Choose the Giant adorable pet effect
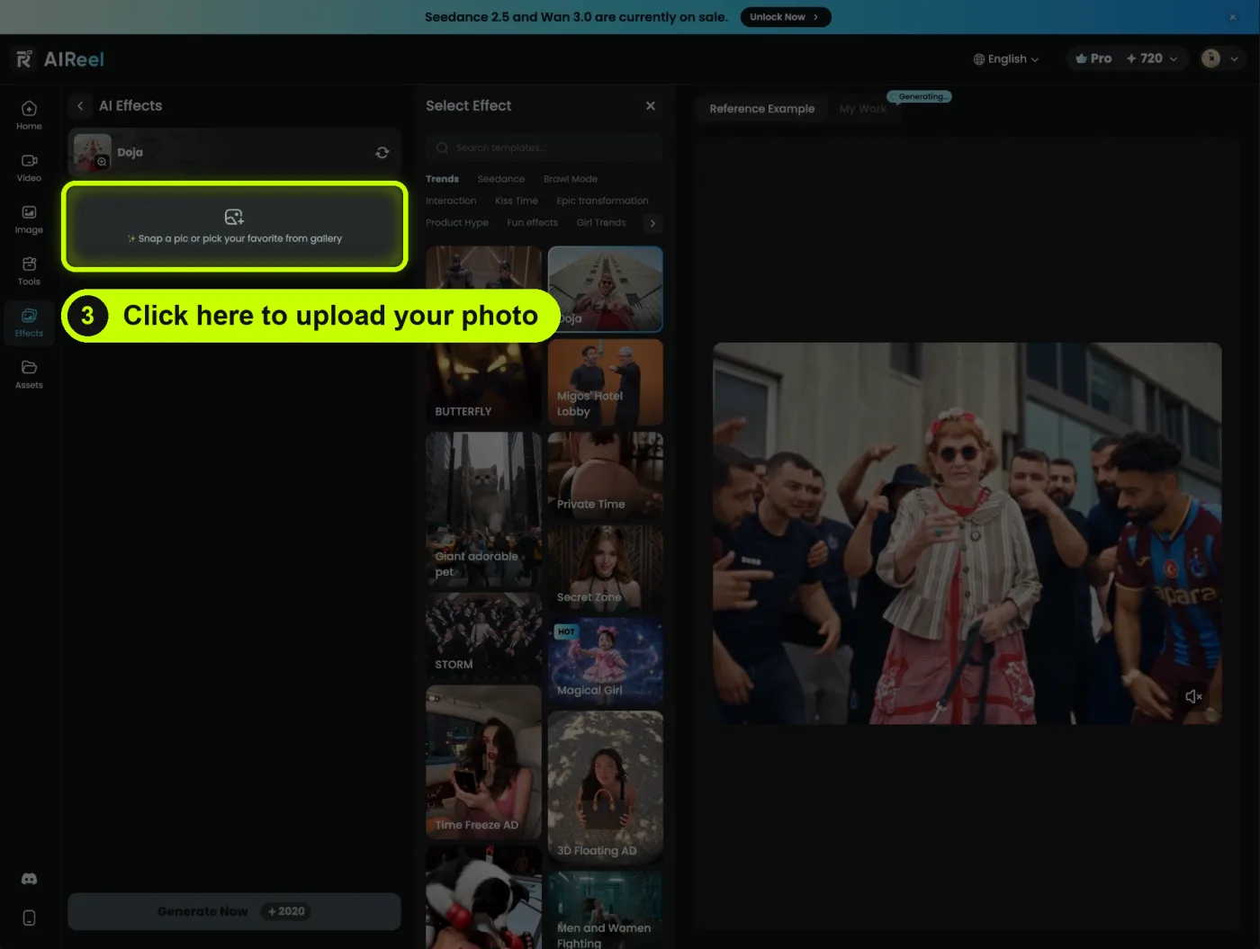This screenshot has width=1260, height=949. click(x=484, y=510)
